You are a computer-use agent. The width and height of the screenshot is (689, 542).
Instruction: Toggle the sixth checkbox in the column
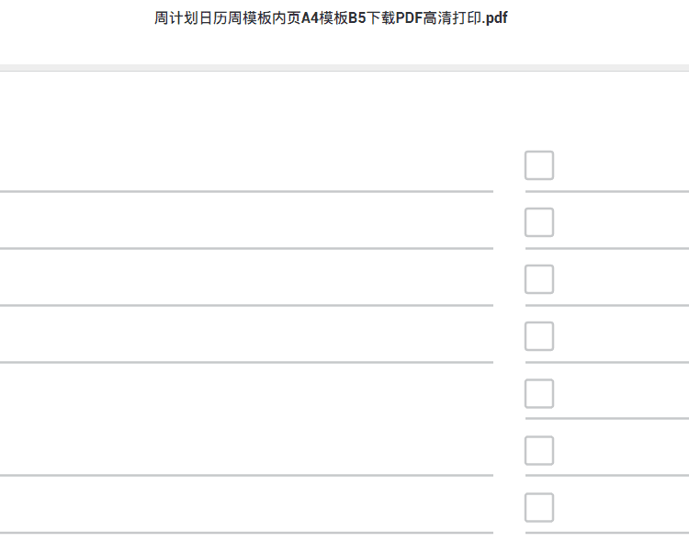[x=539, y=450]
